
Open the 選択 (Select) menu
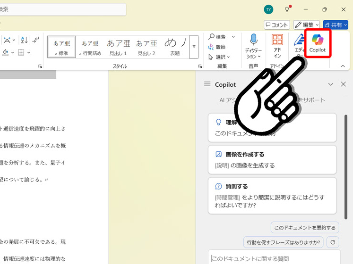point(219,57)
